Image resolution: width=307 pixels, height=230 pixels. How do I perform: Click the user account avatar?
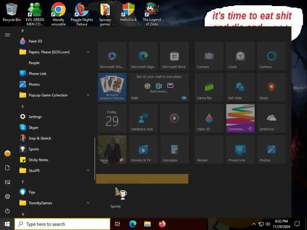[7, 153]
